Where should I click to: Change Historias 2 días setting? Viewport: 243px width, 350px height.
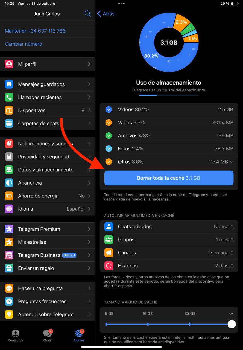[224, 266]
